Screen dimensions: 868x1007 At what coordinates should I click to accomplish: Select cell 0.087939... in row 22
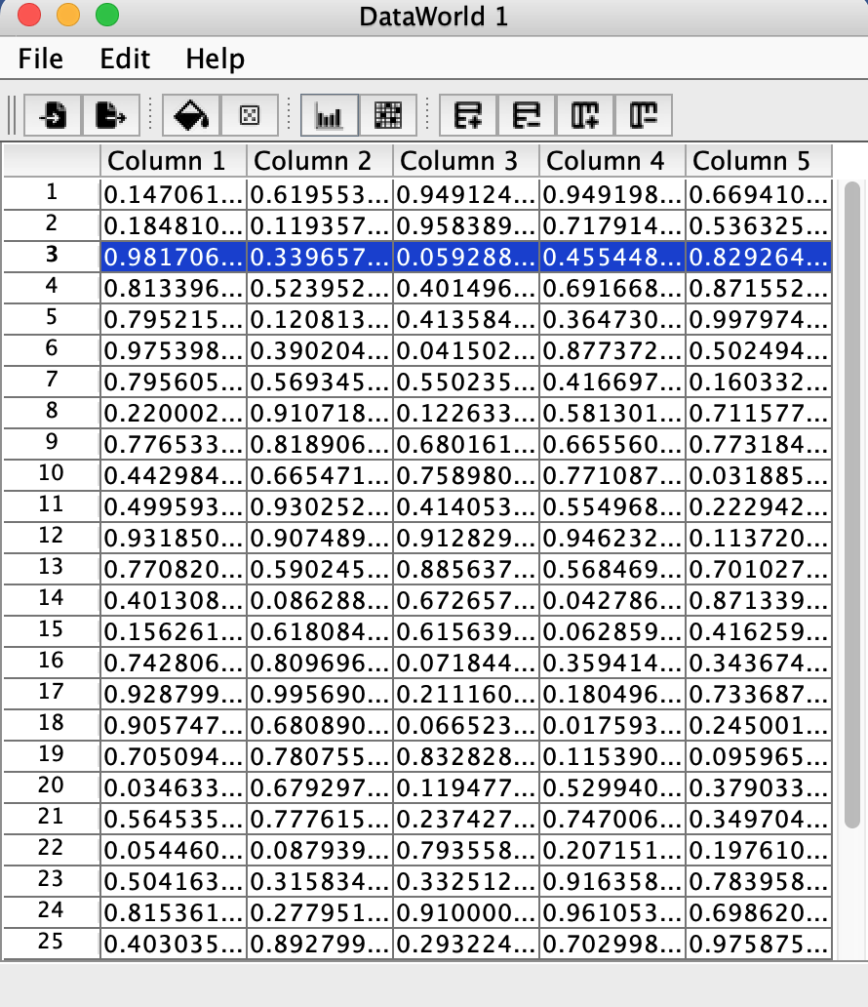point(320,851)
